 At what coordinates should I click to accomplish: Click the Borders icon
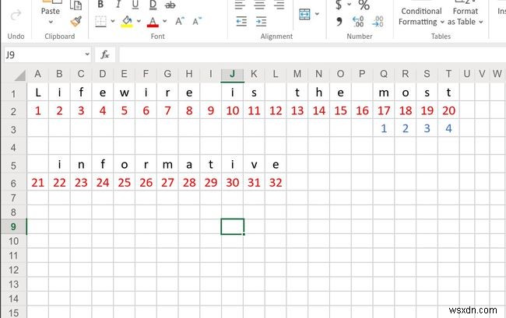[x=100, y=22]
